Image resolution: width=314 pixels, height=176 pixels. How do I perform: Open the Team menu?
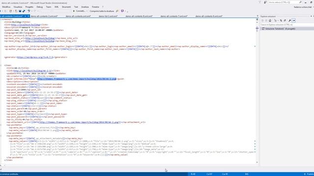49,7
